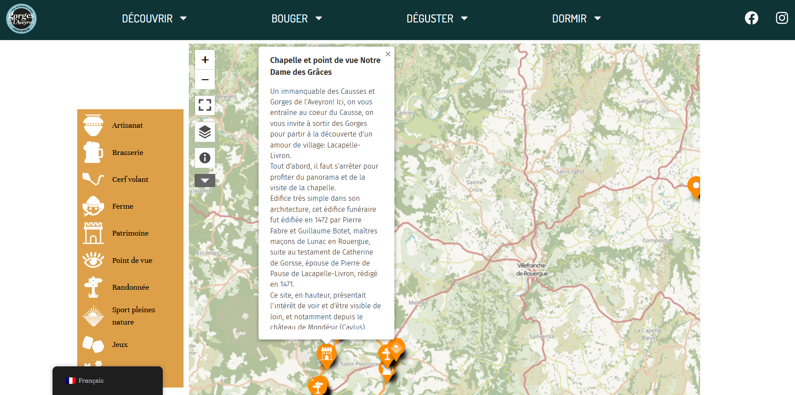Expand the Déguster dropdown menu
This screenshot has width=795, height=395.
436,18
